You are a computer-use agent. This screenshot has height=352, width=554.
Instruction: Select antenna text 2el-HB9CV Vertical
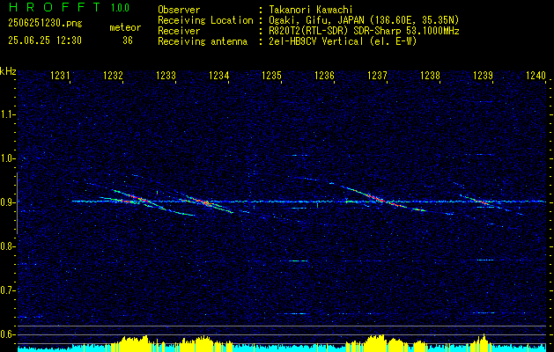coord(316,41)
